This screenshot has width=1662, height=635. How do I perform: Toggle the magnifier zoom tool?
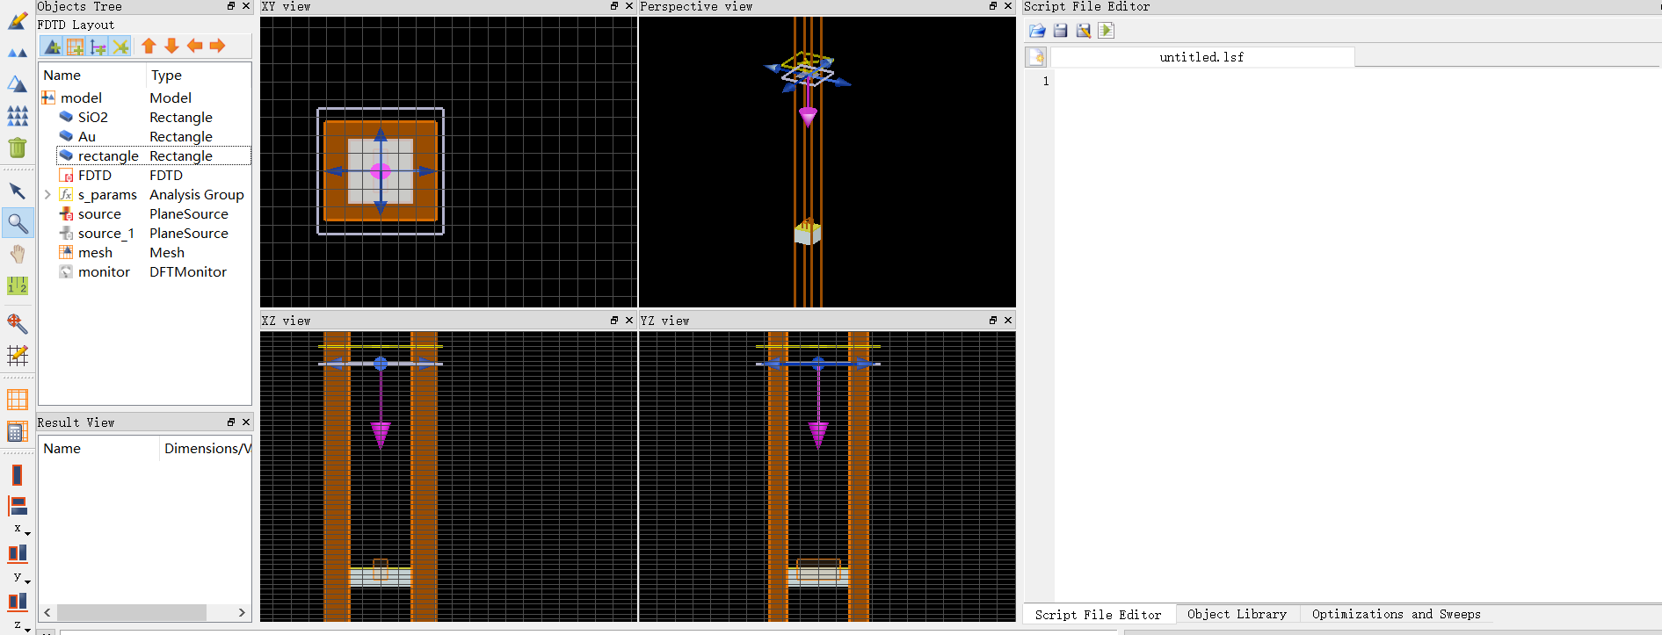18,223
